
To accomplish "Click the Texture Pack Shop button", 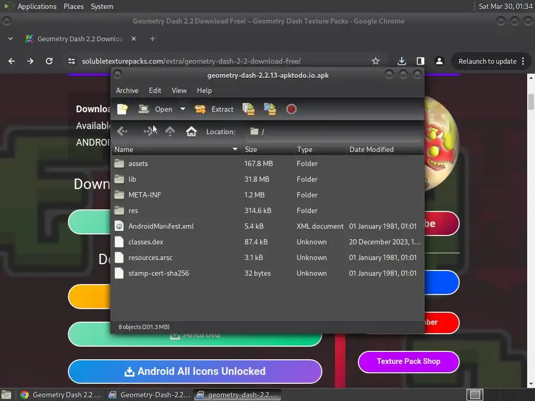I will point(409,361).
